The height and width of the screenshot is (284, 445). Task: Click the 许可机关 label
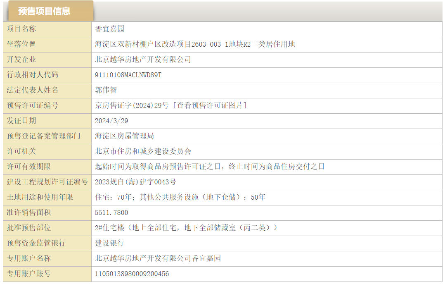click(21, 151)
